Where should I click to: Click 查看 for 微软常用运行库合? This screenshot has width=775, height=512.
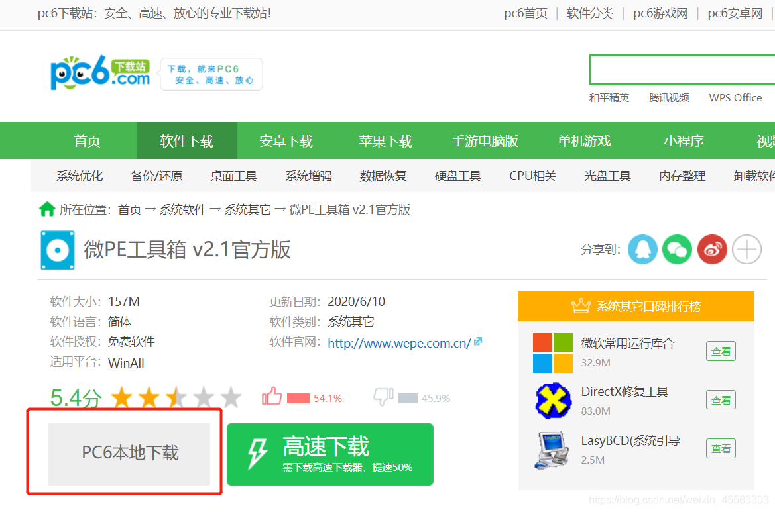coord(721,352)
